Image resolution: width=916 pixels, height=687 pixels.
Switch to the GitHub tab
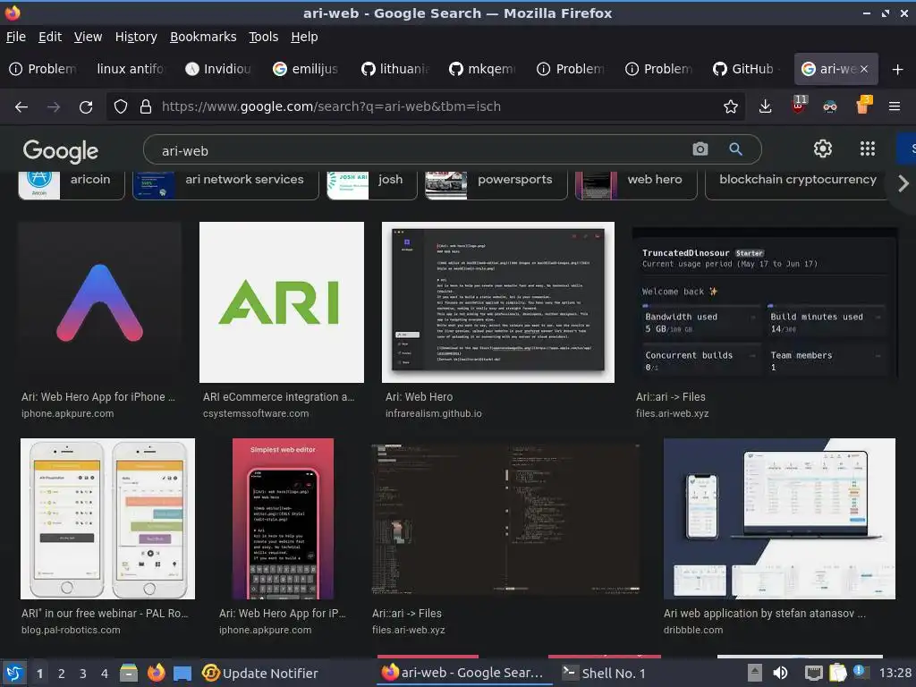[746, 69]
